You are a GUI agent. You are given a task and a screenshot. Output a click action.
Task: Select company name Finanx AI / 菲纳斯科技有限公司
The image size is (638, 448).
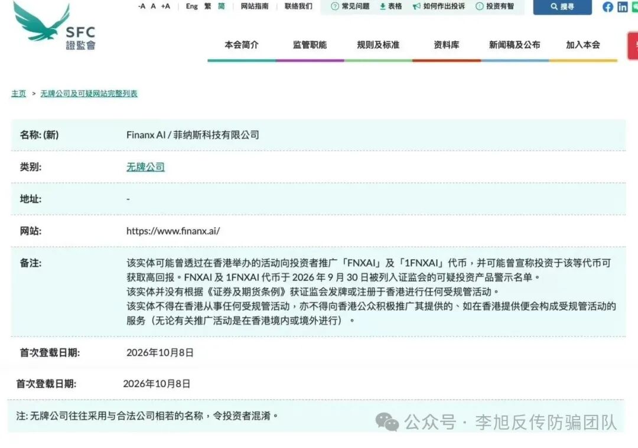(x=193, y=135)
